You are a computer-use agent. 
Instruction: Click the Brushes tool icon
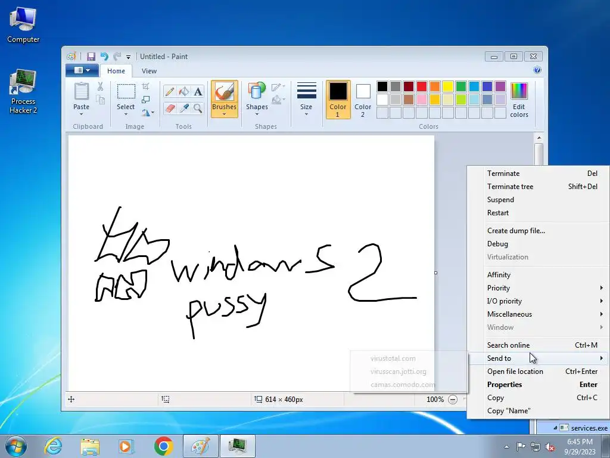[225, 91]
